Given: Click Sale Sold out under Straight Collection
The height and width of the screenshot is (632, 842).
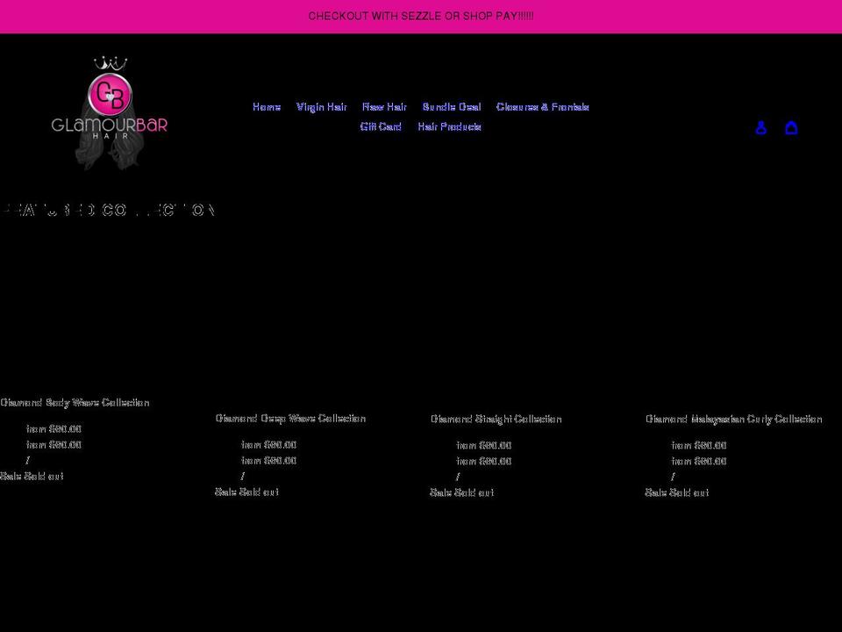Looking at the screenshot, I should coord(462,492).
